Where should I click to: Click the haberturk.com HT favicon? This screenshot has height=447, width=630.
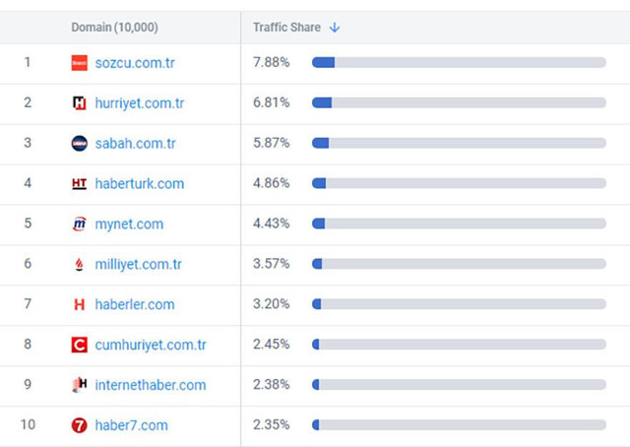point(80,184)
